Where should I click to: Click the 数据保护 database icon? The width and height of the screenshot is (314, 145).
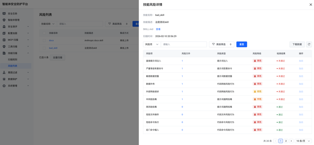point(4,79)
